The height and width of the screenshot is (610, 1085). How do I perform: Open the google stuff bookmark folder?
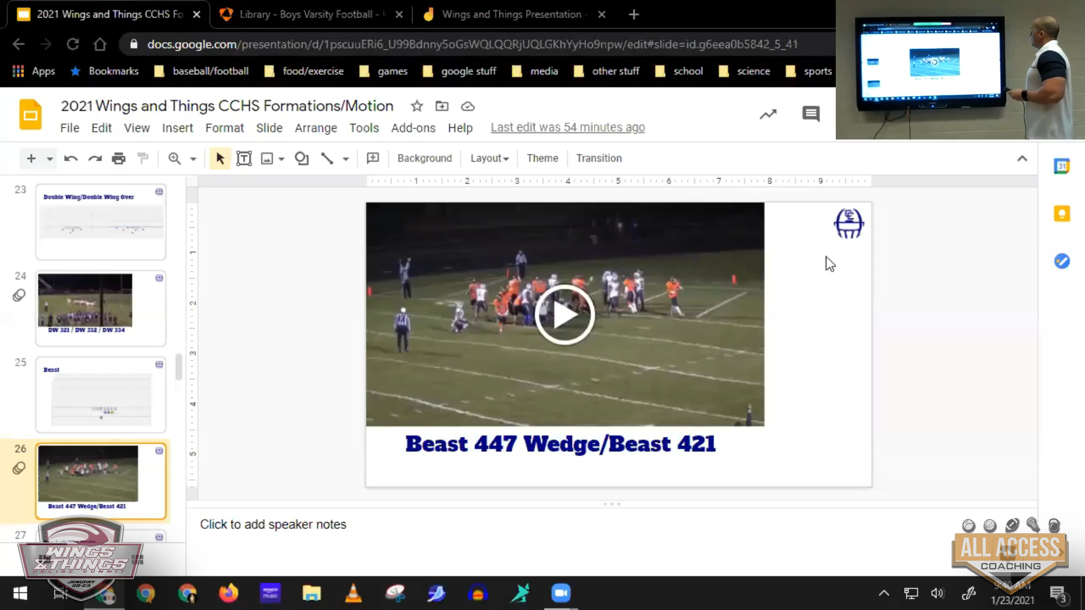click(460, 71)
